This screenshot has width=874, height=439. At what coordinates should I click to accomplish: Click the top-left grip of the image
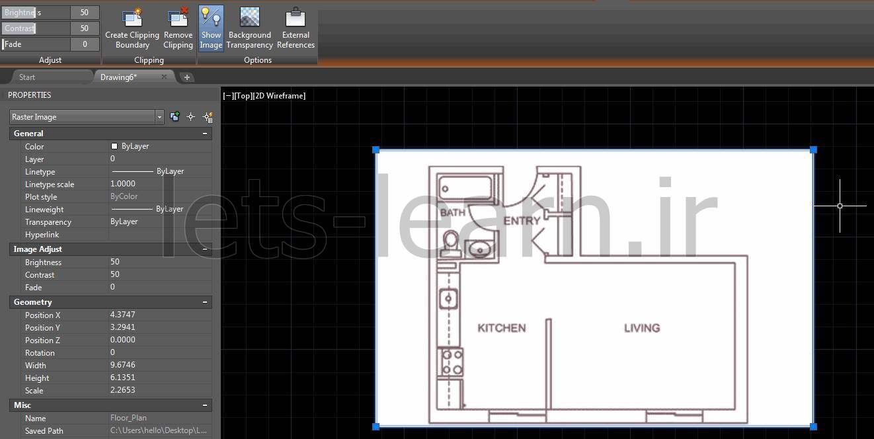pos(376,150)
